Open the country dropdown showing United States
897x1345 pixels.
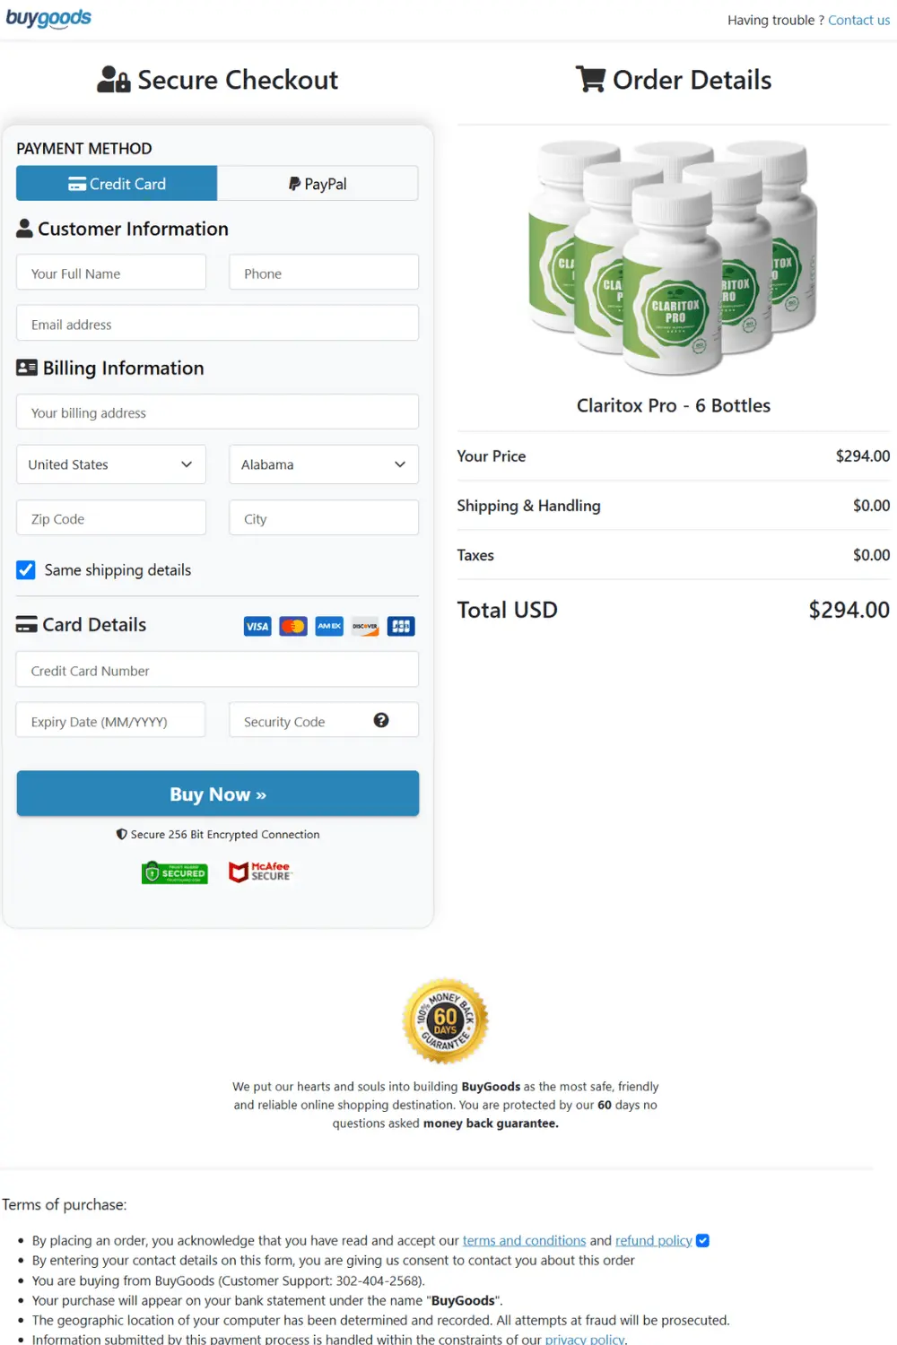tap(110, 464)
